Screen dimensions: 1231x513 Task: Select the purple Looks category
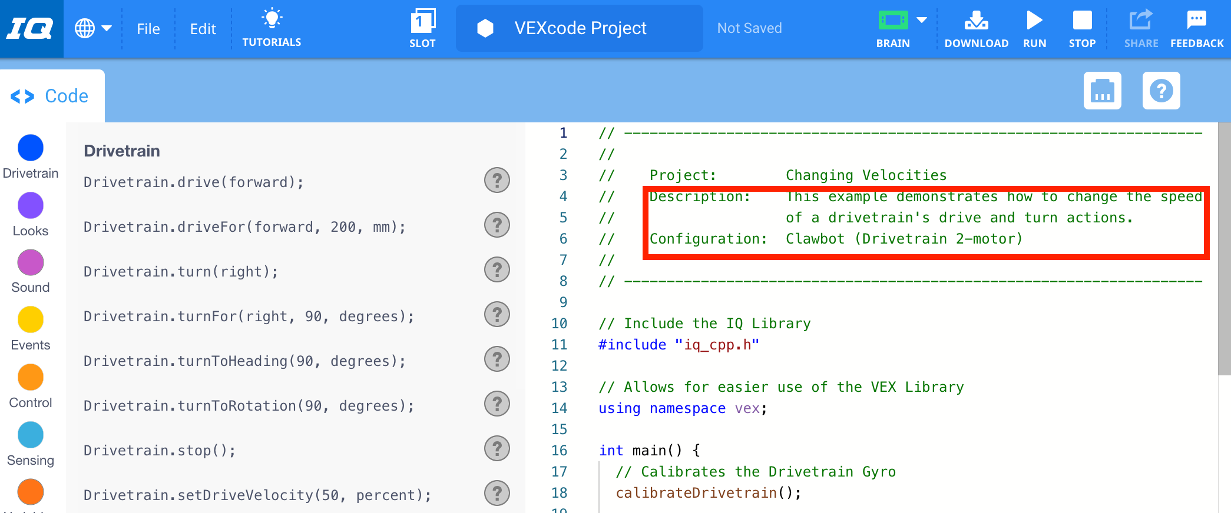31,206
